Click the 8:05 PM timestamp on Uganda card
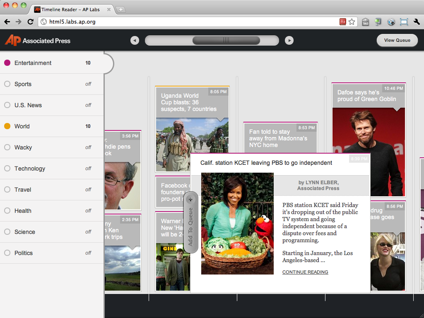 tap(218, 92)
